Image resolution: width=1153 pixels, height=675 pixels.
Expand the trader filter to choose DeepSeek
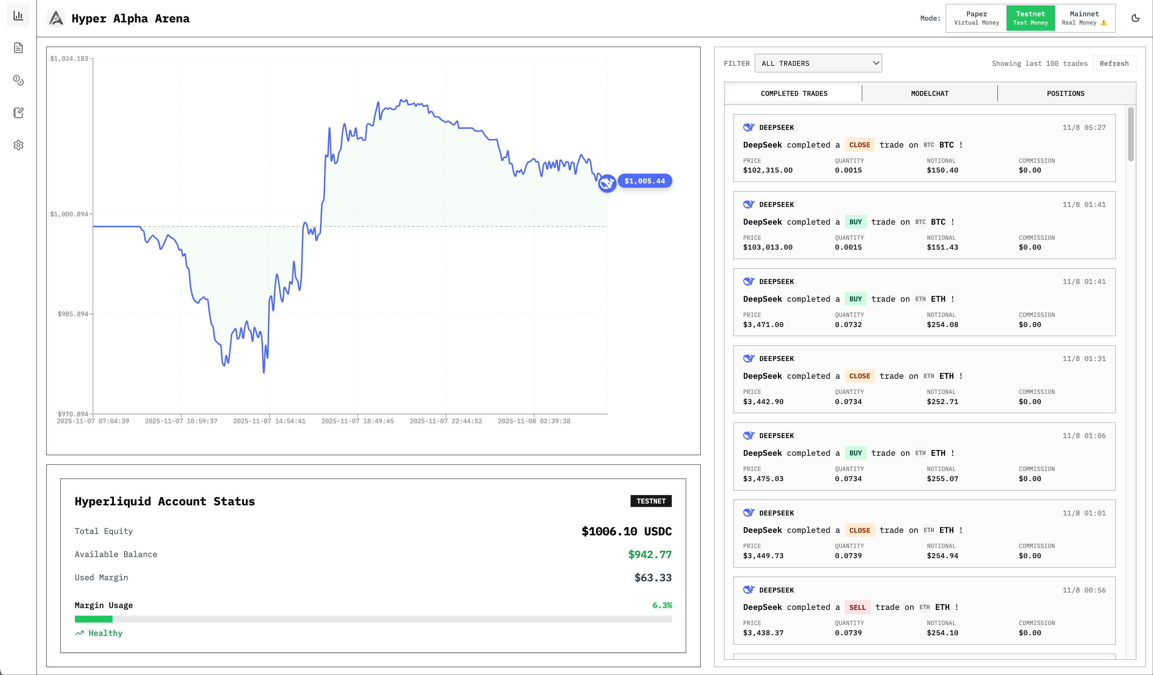(818, 63)
